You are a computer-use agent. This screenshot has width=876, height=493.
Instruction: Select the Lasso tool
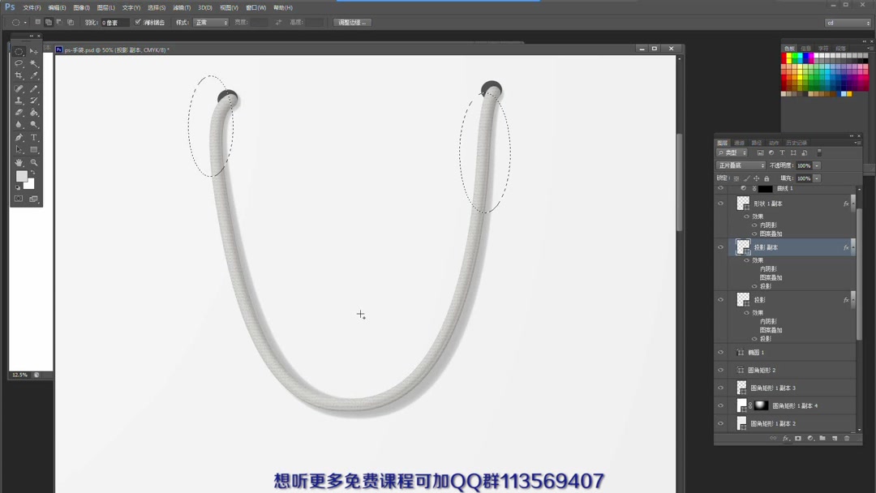[x=19, y=63]
